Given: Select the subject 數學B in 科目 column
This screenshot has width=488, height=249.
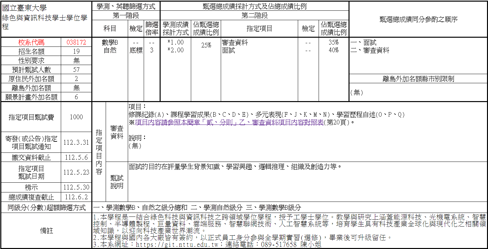Looking at the screenshot, I should [x=110, y=42].
